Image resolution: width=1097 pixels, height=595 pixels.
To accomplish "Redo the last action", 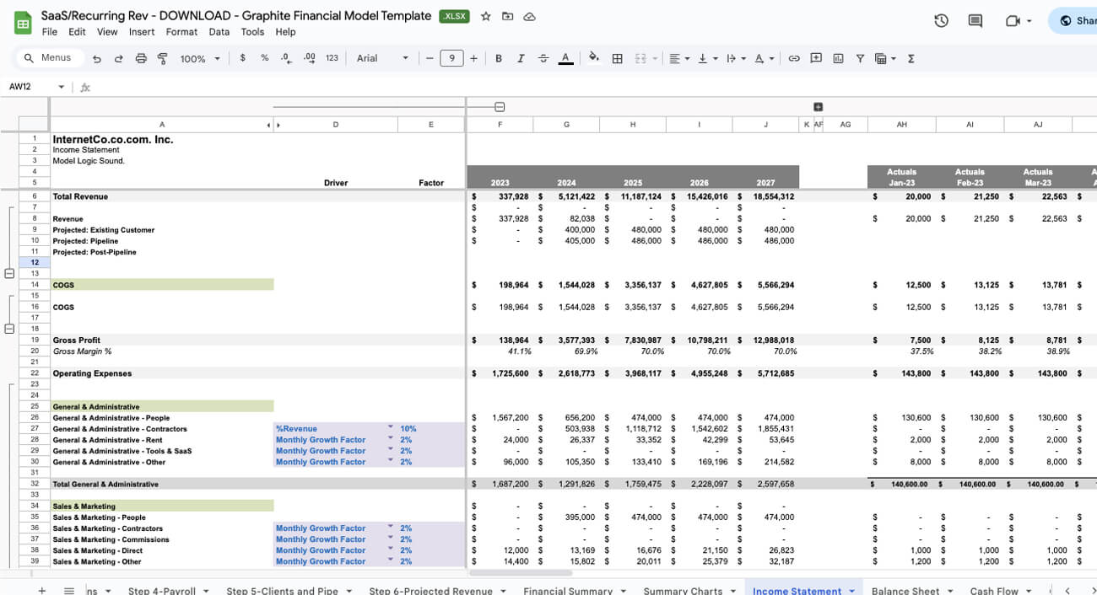I will click(118, 58).
